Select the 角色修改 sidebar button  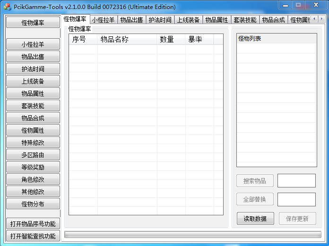point(33,179)
